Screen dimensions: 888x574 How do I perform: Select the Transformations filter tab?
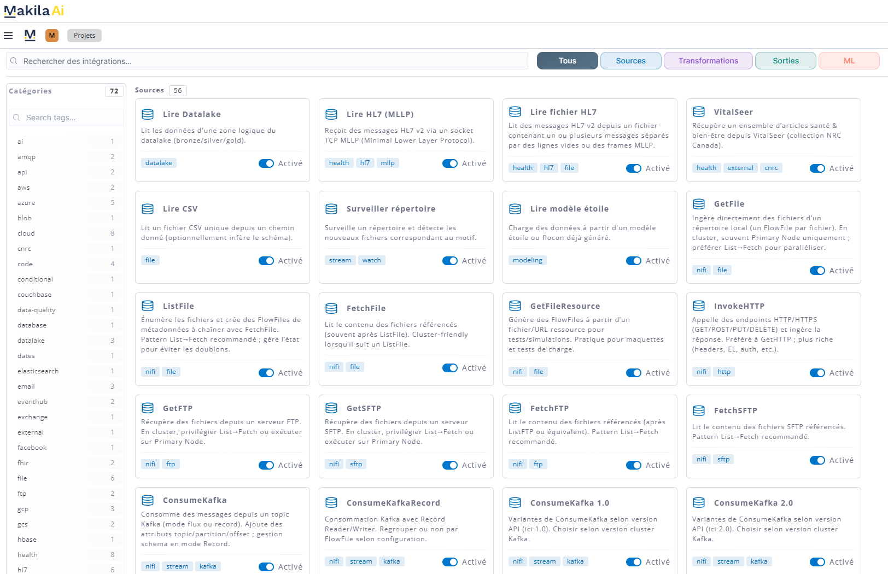708,61
